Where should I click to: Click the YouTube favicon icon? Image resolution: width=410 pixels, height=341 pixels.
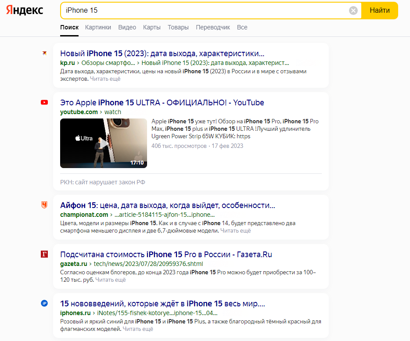pos(44,102)
